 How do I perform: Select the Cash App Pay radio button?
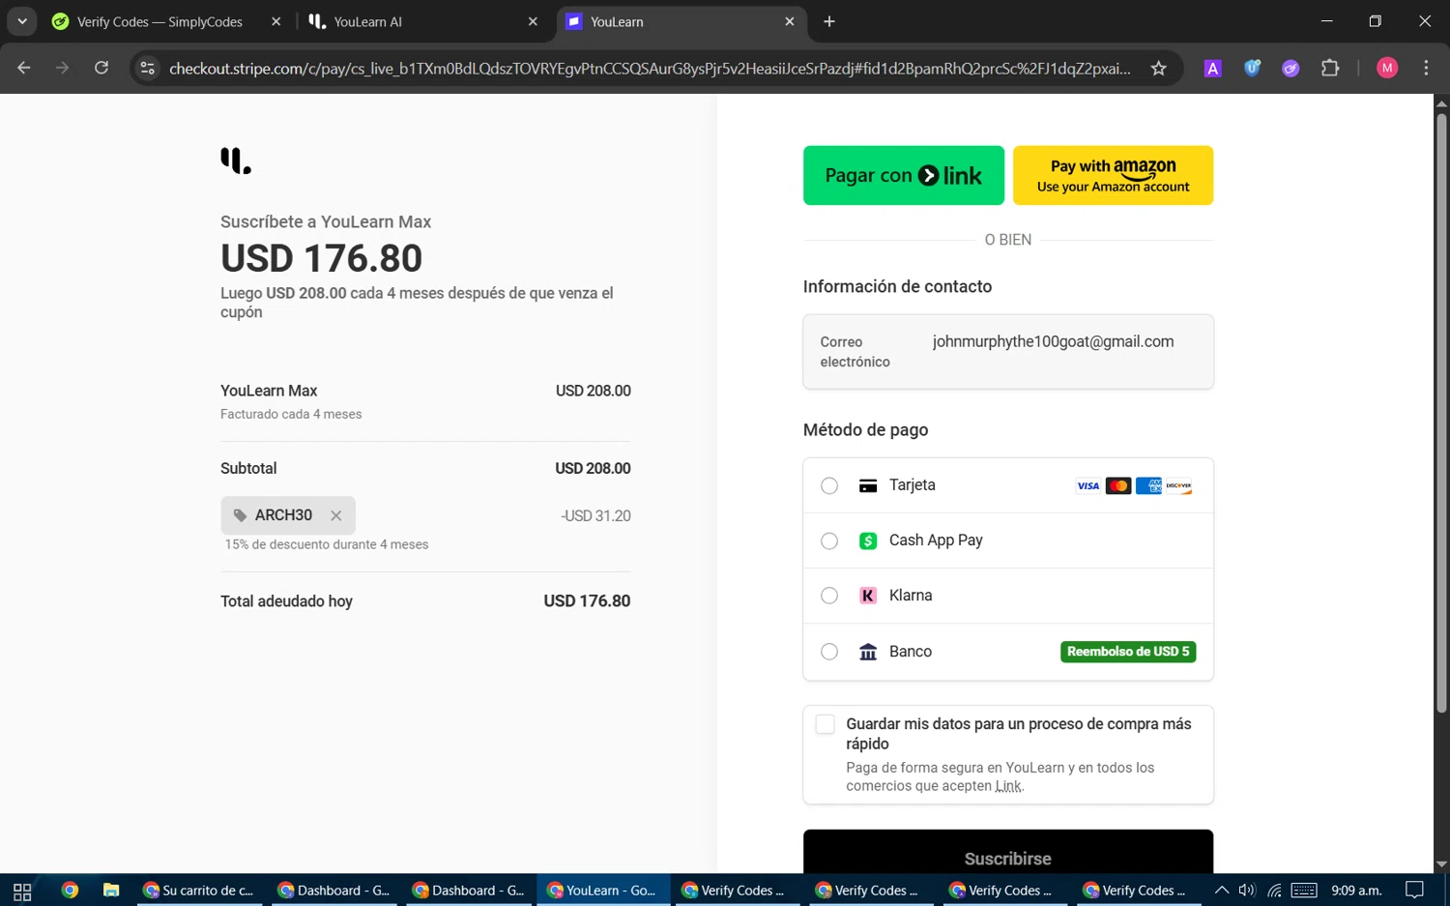click(x=829, y=541)
